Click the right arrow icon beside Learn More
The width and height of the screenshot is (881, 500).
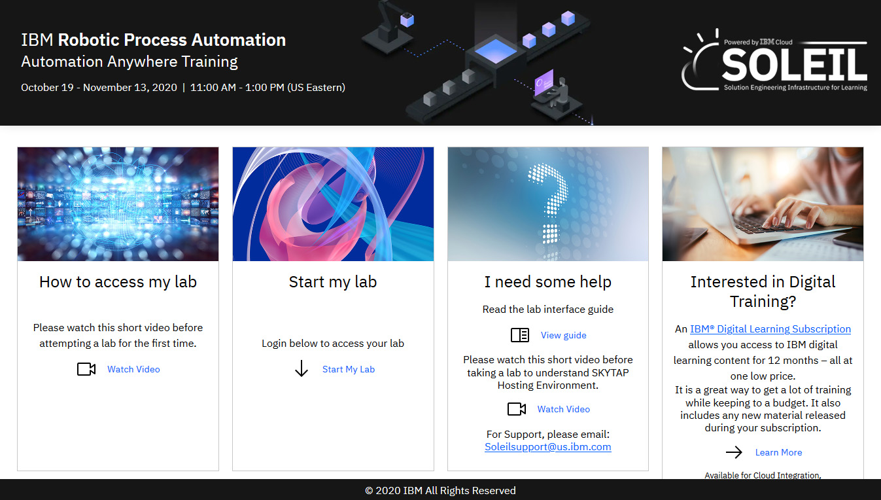tap(734, 452)
